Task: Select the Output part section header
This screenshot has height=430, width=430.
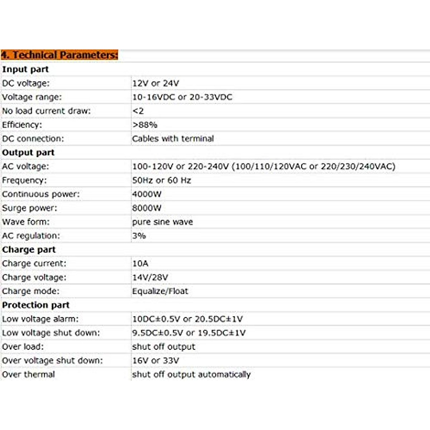Action: [x=28, y=153]
